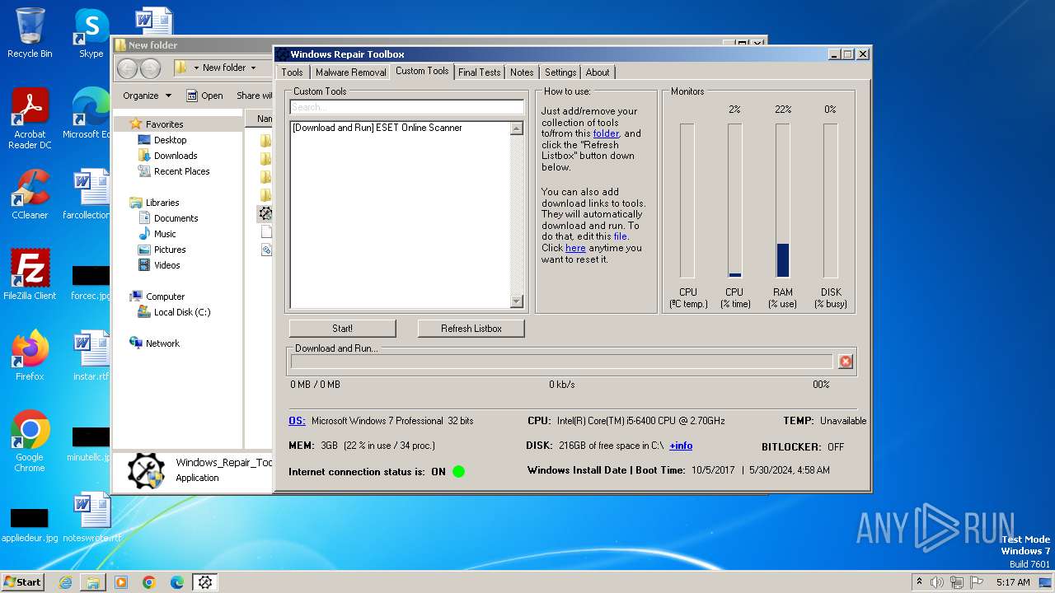Launch Google Chrome from the desktop
The width and height of the screenshot is (1055, 593).
pos(30,441)
